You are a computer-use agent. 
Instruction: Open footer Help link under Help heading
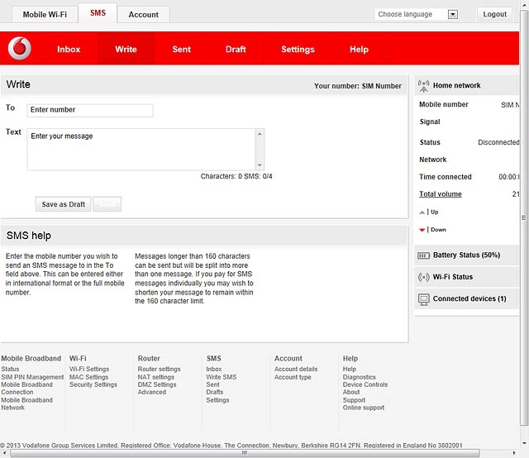point(349,369)
